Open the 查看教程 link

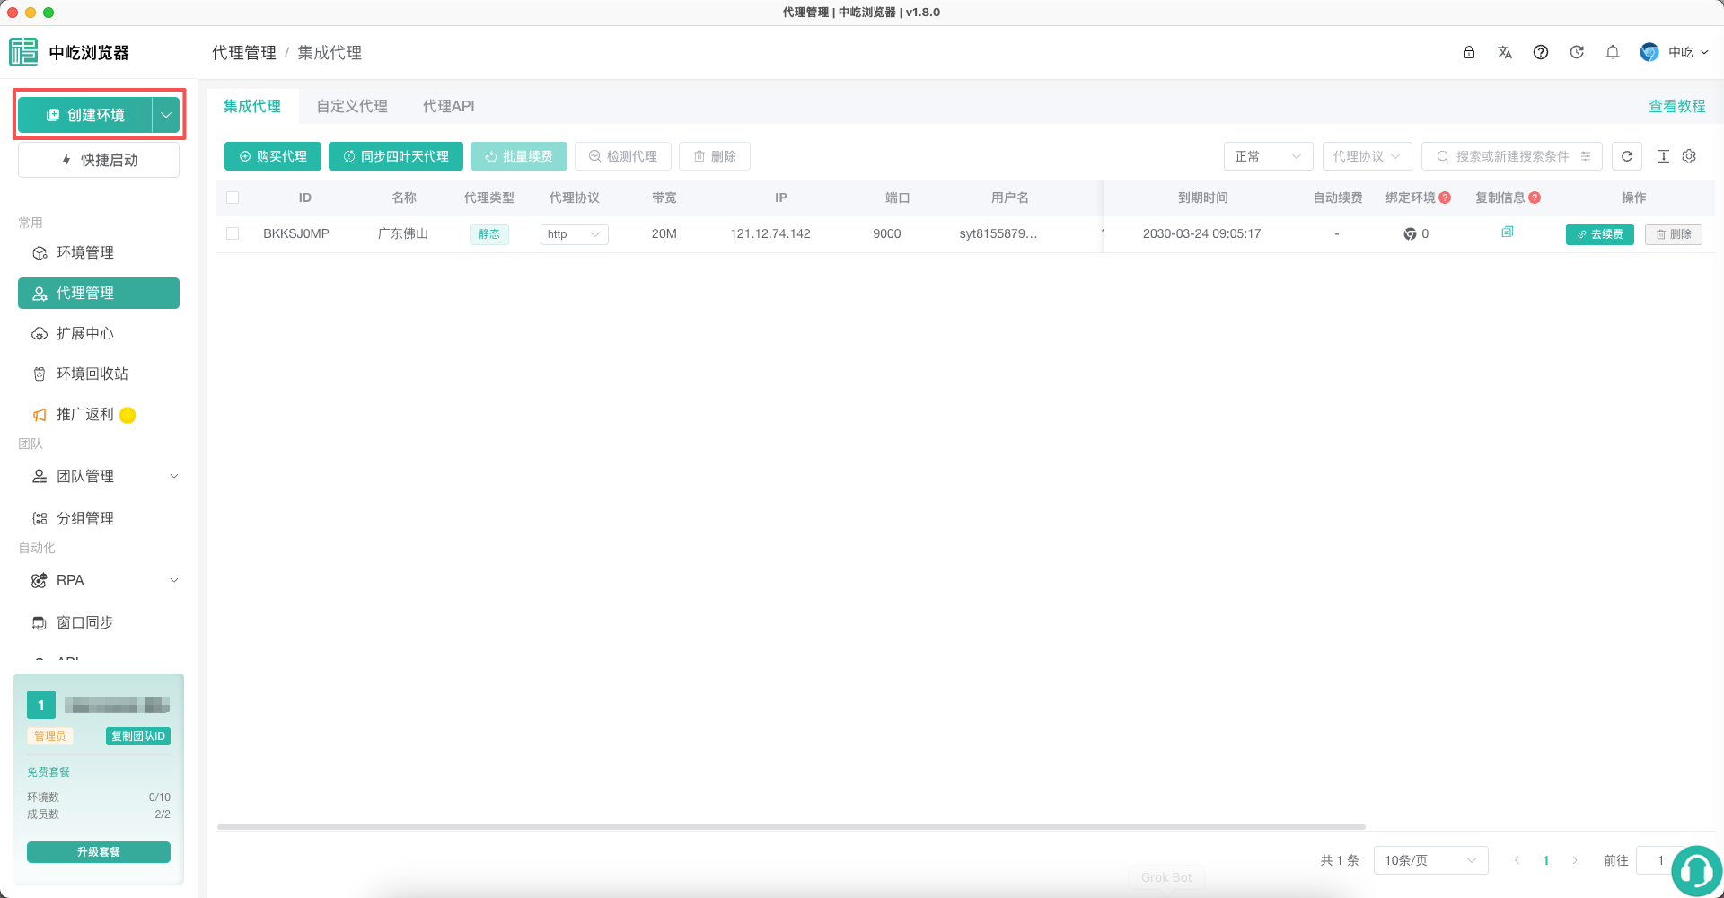[x=1676, y=106]
